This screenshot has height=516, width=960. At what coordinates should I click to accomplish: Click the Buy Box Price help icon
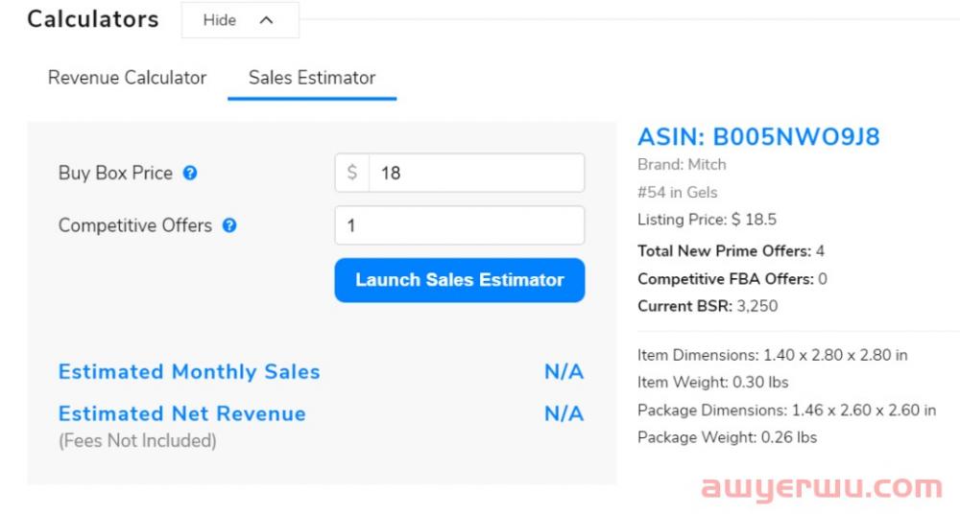click(190, 173)
